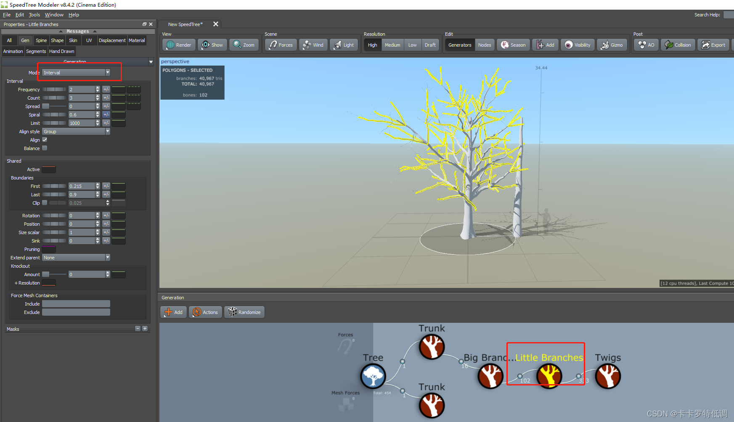Open the Extend parent dropdown
The height and width of the screenshot is (422, 734).
(76, 257)
